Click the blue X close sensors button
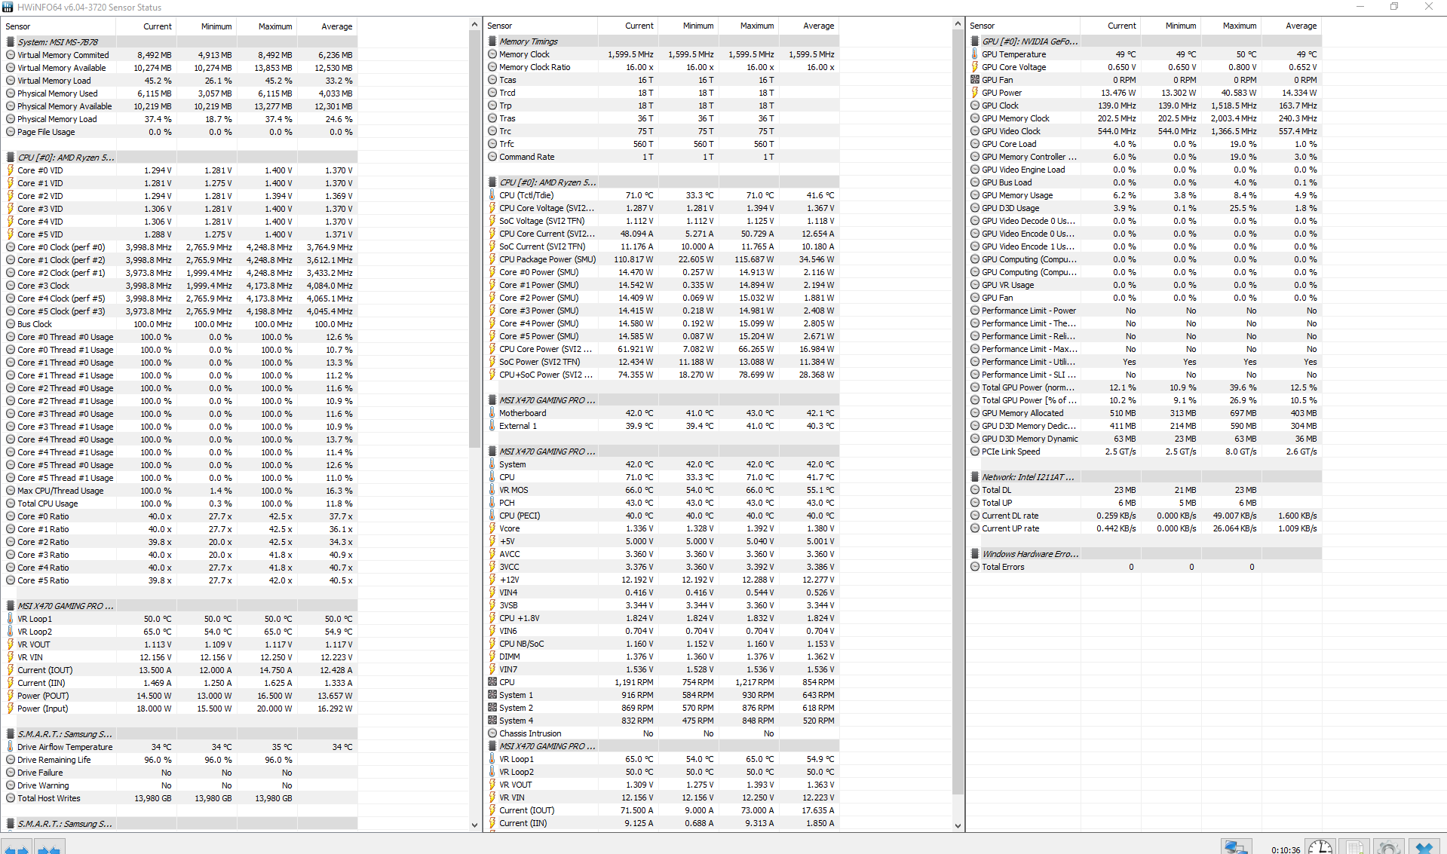 1424,847
